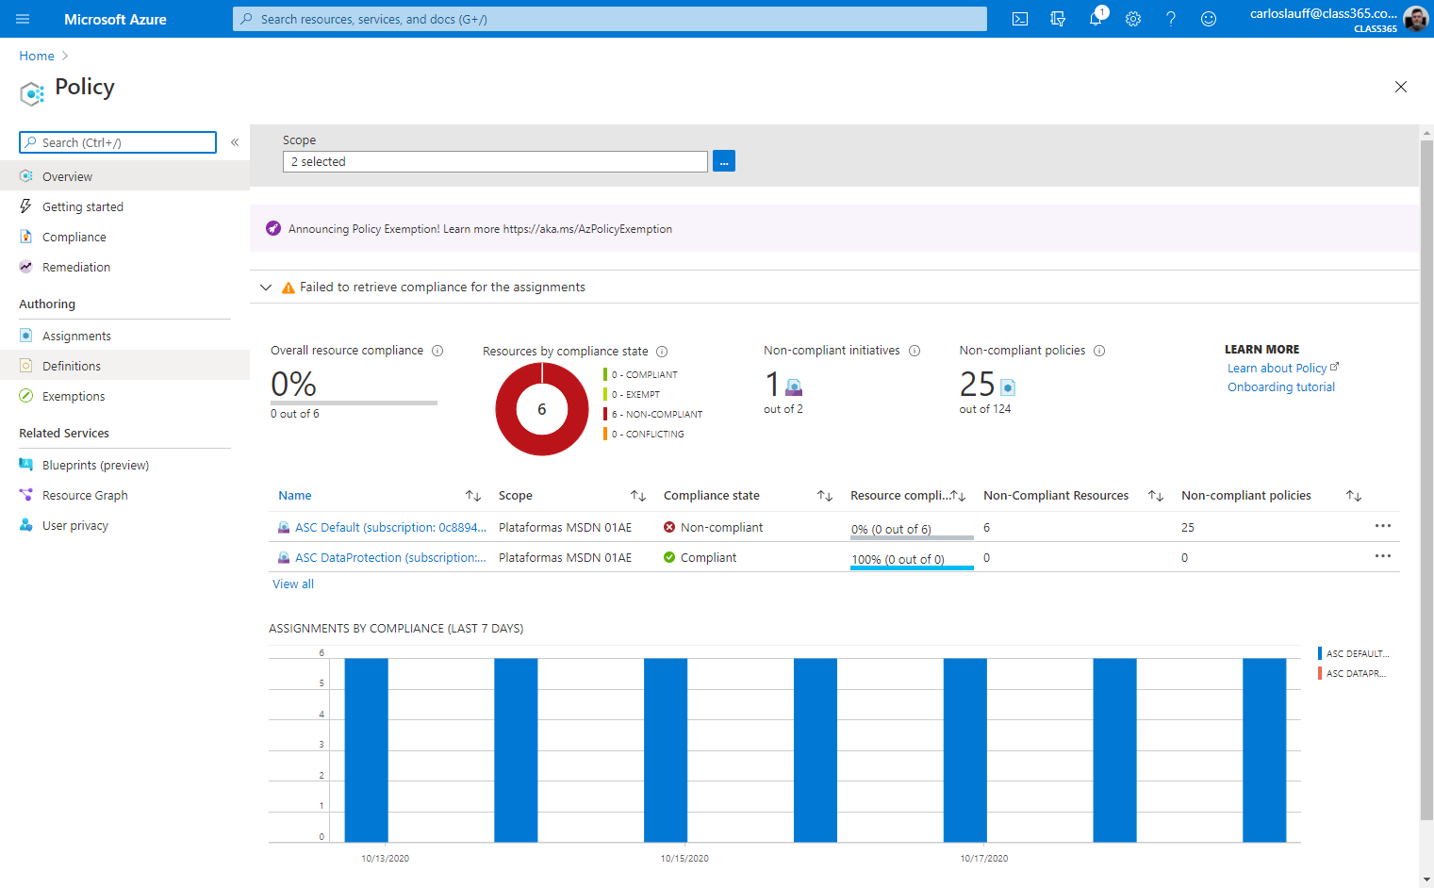Click the non-compliant initiatives icon next to 1

tap(794, 386)
